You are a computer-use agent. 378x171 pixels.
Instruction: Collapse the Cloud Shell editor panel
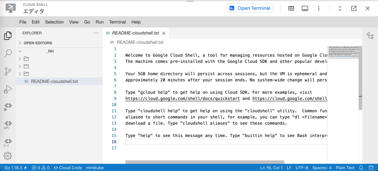(x=340, y=8)
